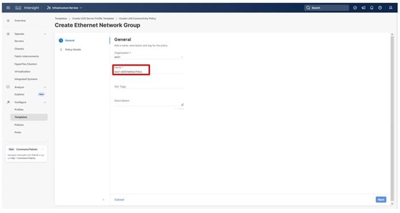The image size is (400, 213).
Task: Collapse the Configure section chevron
Action: pyautogui.click(x=45, y=102)
